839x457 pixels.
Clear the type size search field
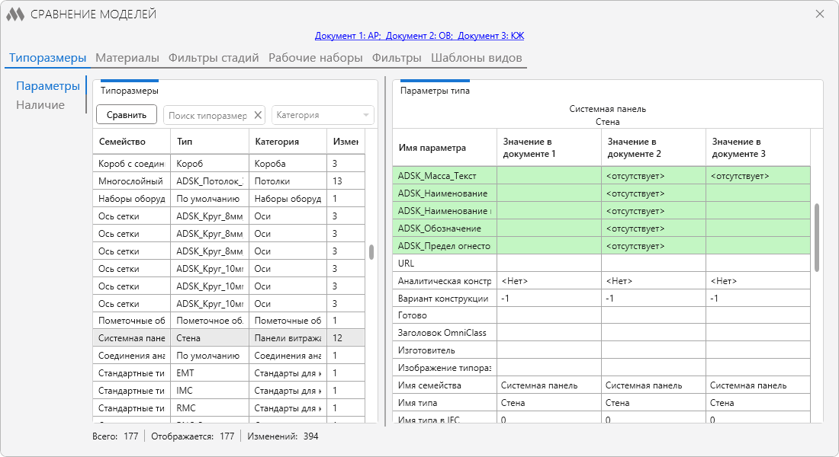[x=258, y=115]
